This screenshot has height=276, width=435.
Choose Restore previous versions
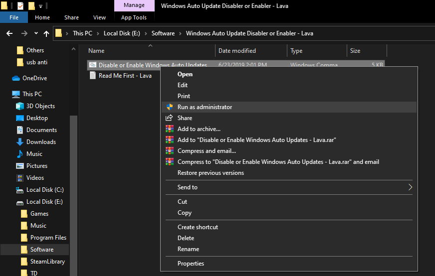point(289,173)
